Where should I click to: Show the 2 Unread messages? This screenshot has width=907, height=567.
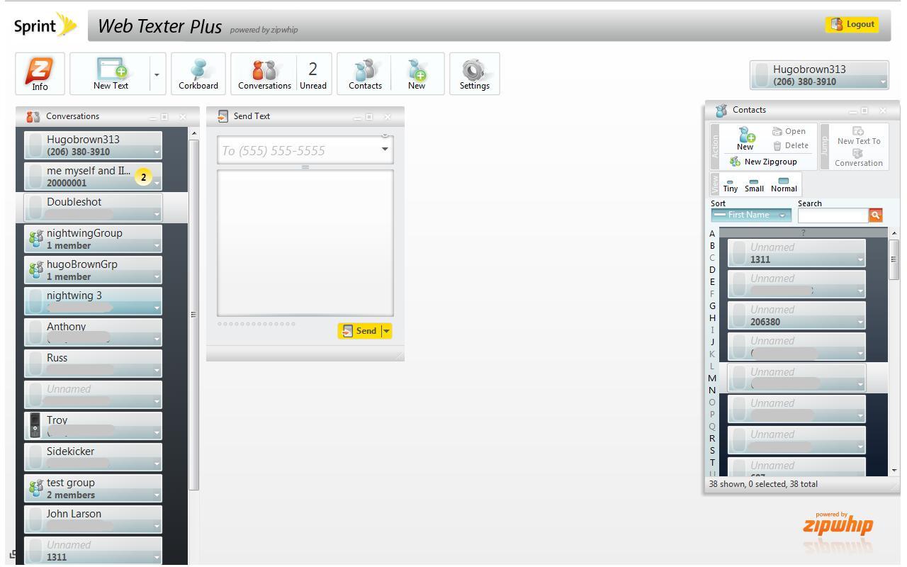point(312,74)
